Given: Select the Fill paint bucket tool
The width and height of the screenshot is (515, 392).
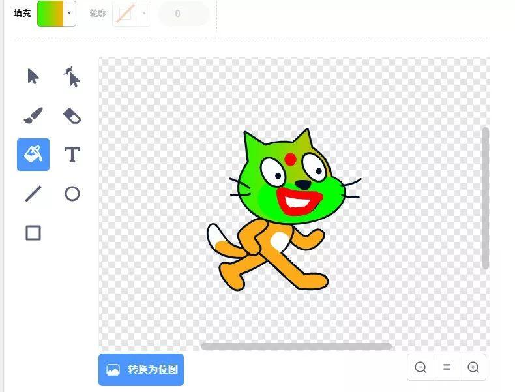Looking at the screenshot, I should 33,155.
